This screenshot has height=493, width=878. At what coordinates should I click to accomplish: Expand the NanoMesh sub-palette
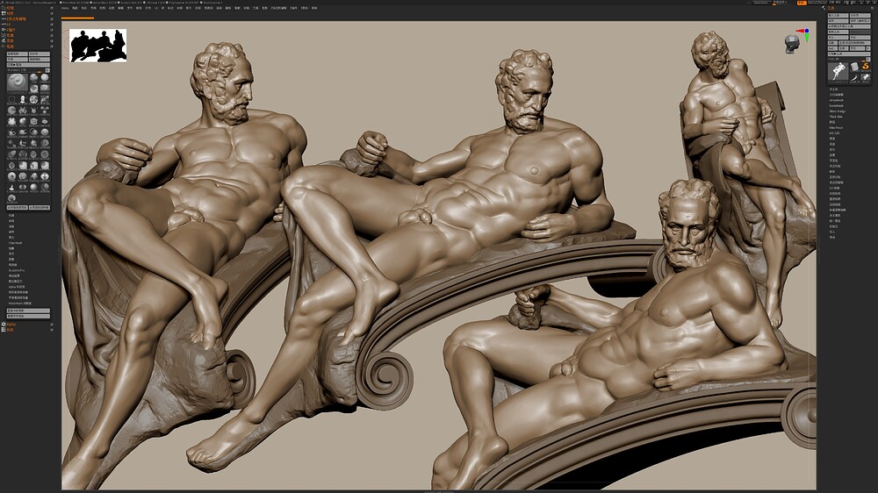pos(837,106)
